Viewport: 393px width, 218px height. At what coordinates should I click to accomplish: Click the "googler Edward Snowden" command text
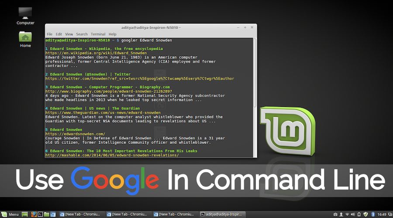click(147, 40)
